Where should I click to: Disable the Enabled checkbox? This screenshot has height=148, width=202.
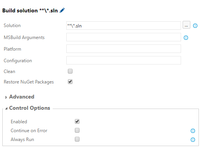[77, 121]
